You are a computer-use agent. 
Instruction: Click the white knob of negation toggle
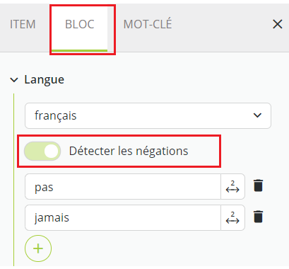pos(51,151)
